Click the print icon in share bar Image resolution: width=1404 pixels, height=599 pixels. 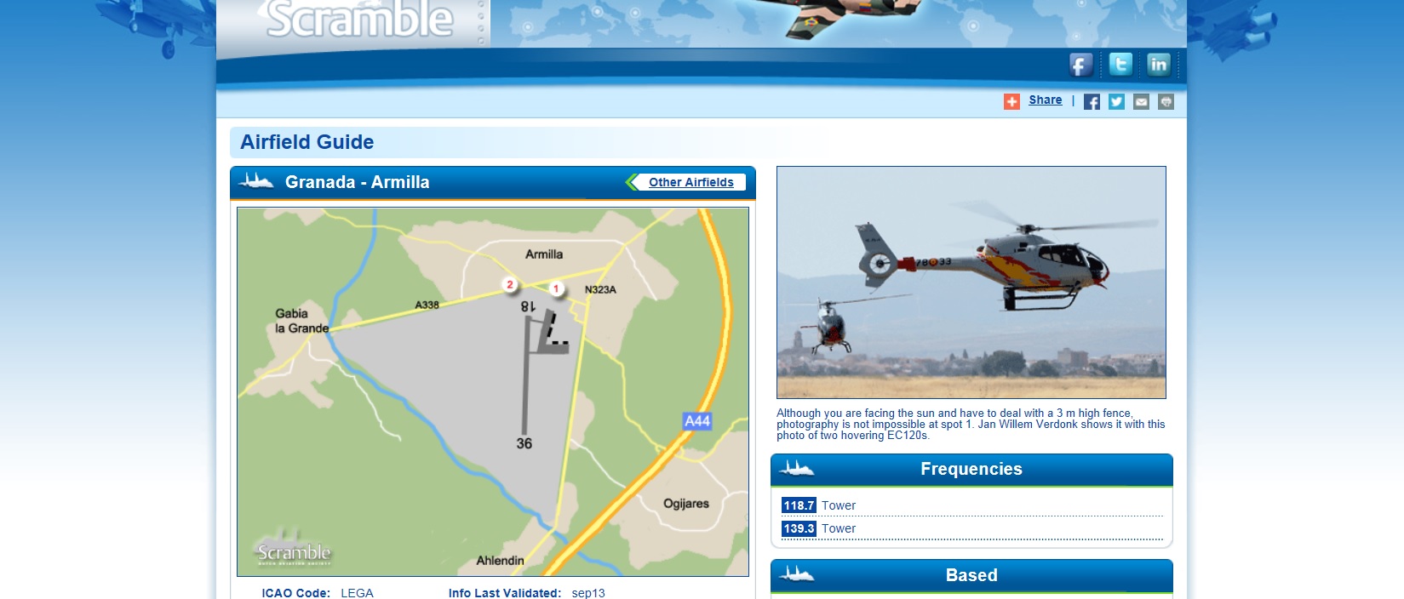tap(1166, 101)
